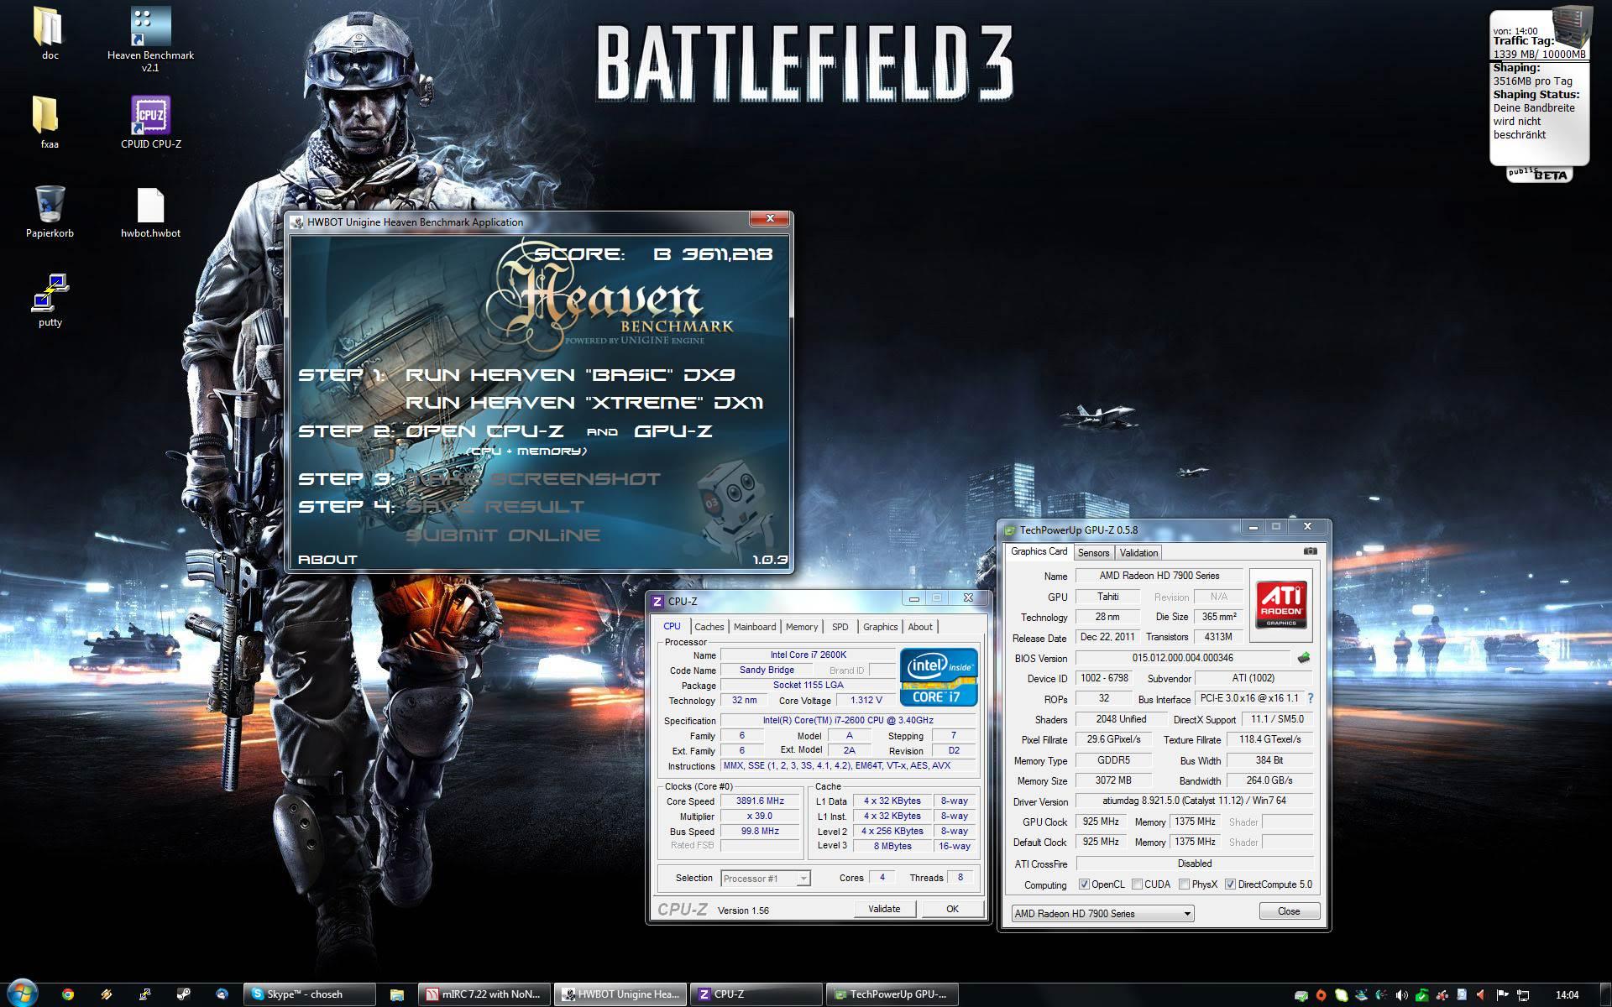The width and height of the screenshot is (1612, 1007).
Task: Click the Core Speed 3891.6 MHz value
Action: (760, 801)
